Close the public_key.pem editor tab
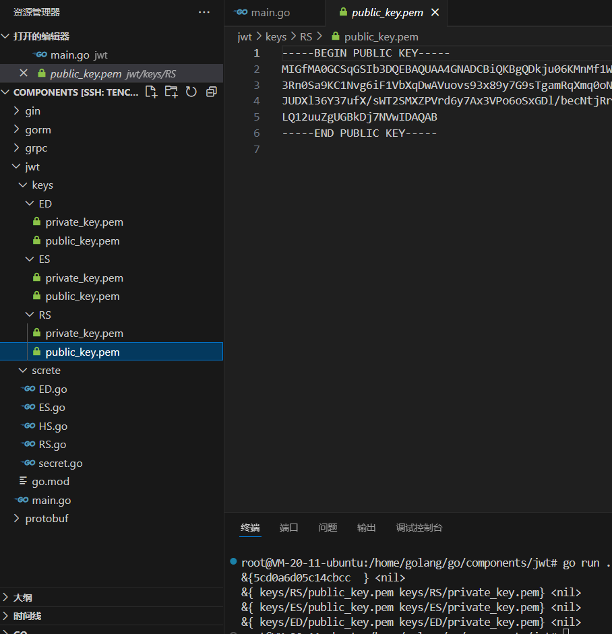The width and height of the screenshot is (612, 634). (x=435, y=13)
